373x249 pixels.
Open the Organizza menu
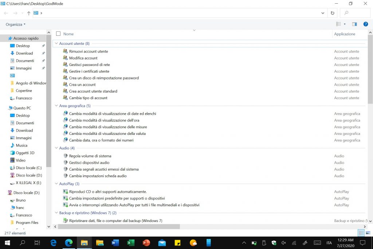click(16, 24)
